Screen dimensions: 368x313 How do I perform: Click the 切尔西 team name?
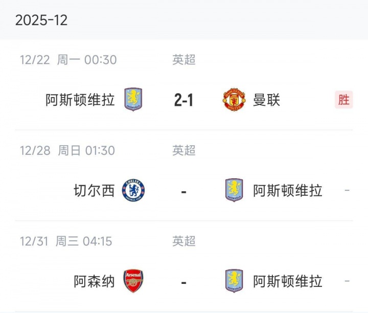(94, 191)
